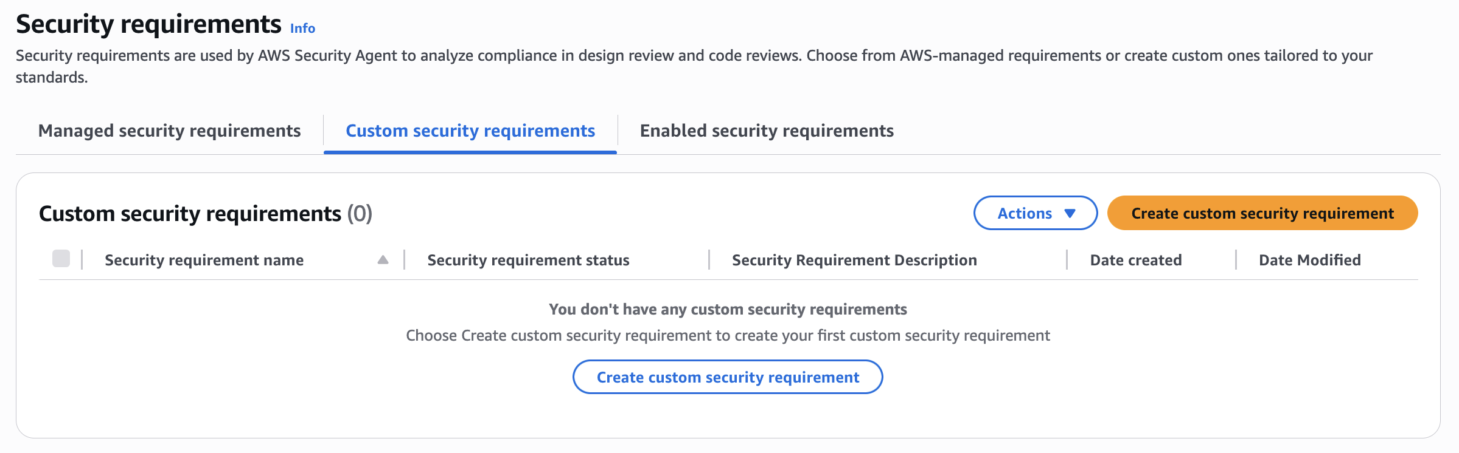Click the divider between checkbox and name column
The image size is (1459, 453).
coord(82,260)
